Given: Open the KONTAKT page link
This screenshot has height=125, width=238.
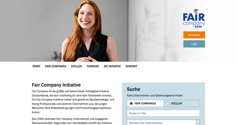Looking at the screenshot, I should tap(131, 66).
